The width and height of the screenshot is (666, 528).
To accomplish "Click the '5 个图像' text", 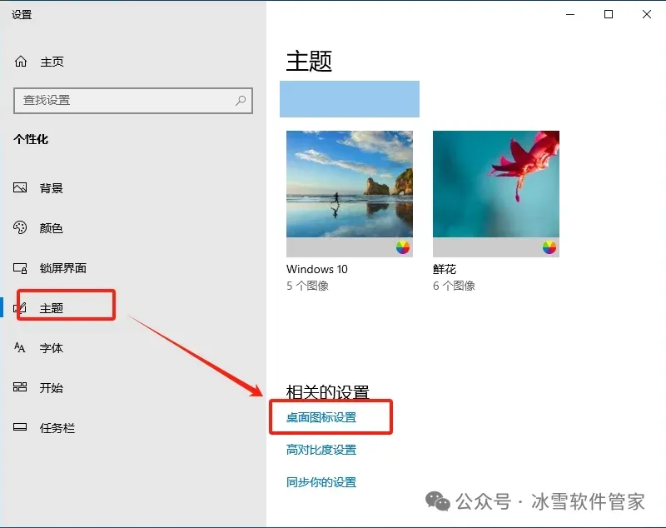I will 307,286.
